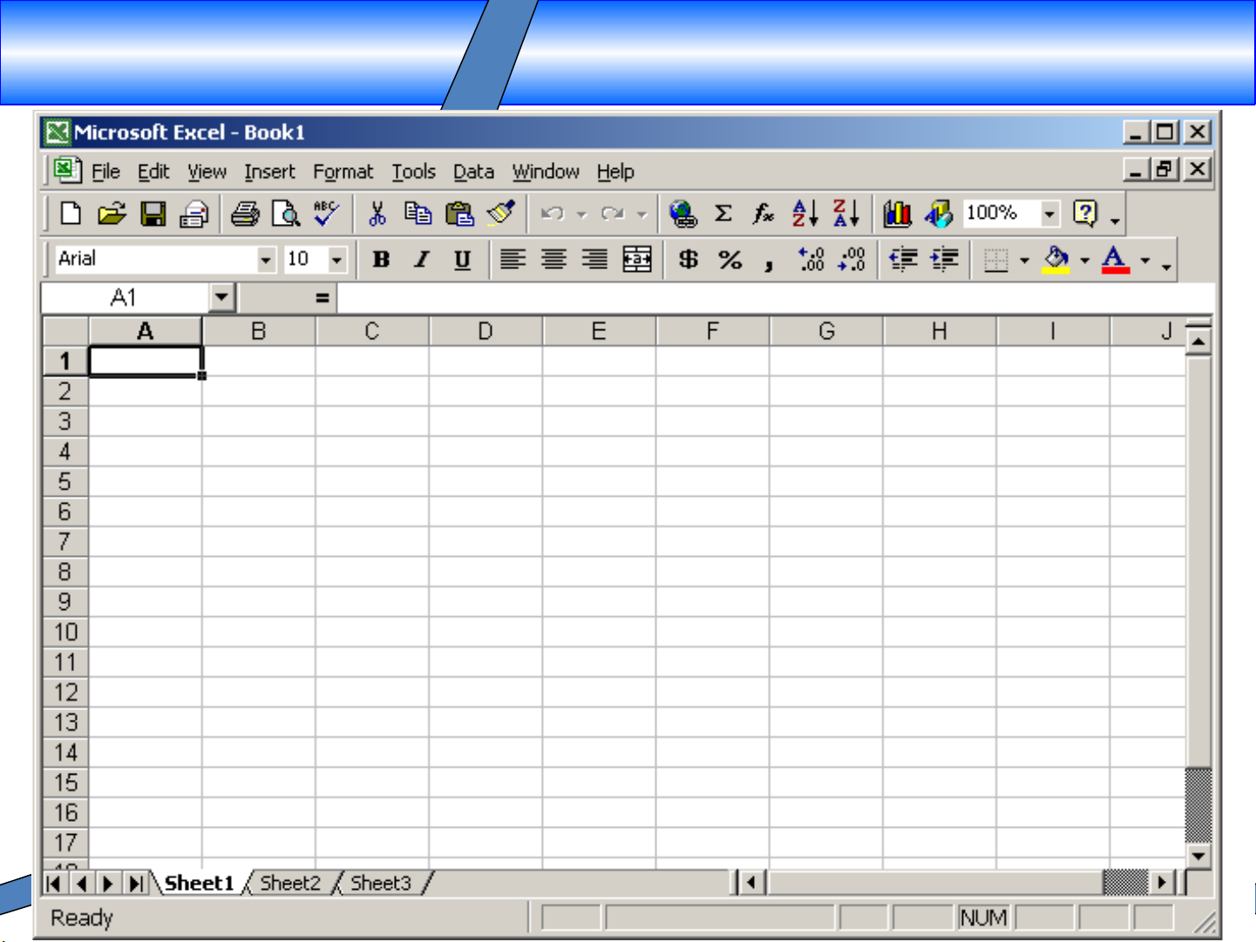
Task: Sort ascending with the A-Z icon
Action: tap(805, 213)
